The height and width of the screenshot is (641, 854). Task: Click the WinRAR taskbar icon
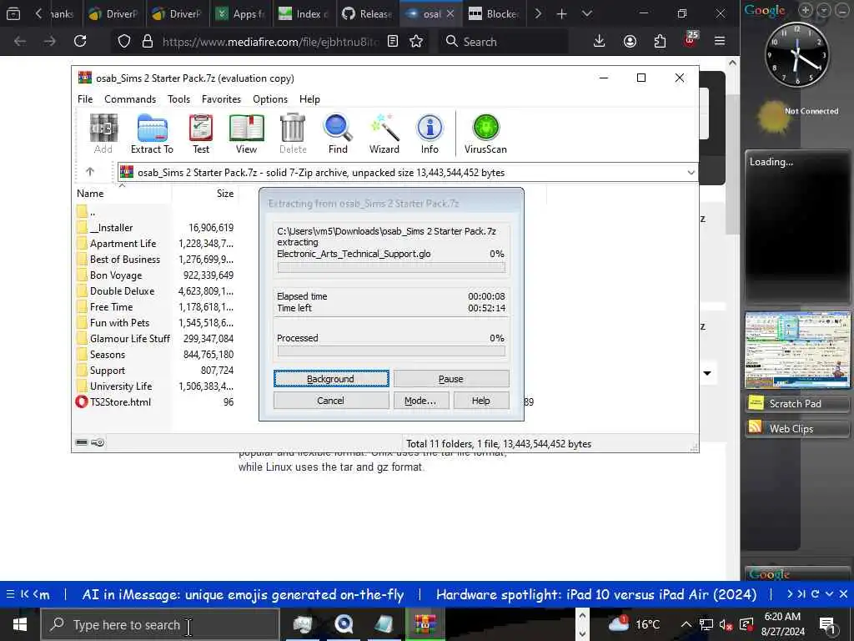[x=424, y=624]
